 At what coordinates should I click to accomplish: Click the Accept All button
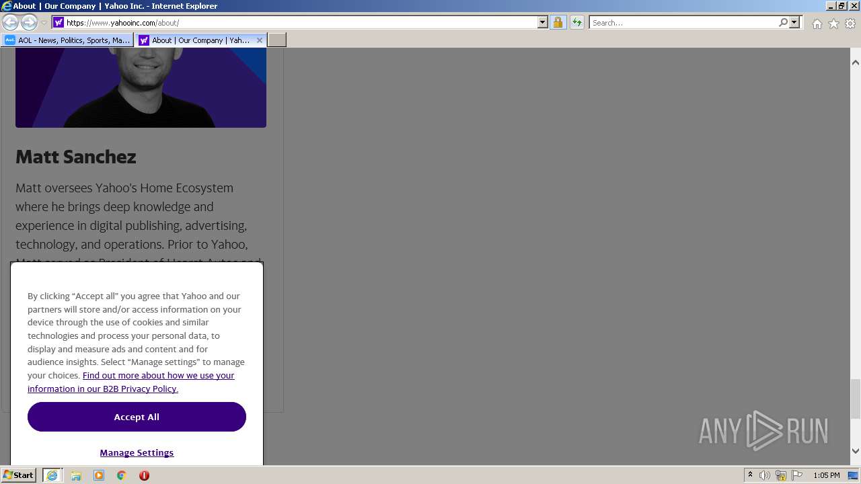[137, 417]
